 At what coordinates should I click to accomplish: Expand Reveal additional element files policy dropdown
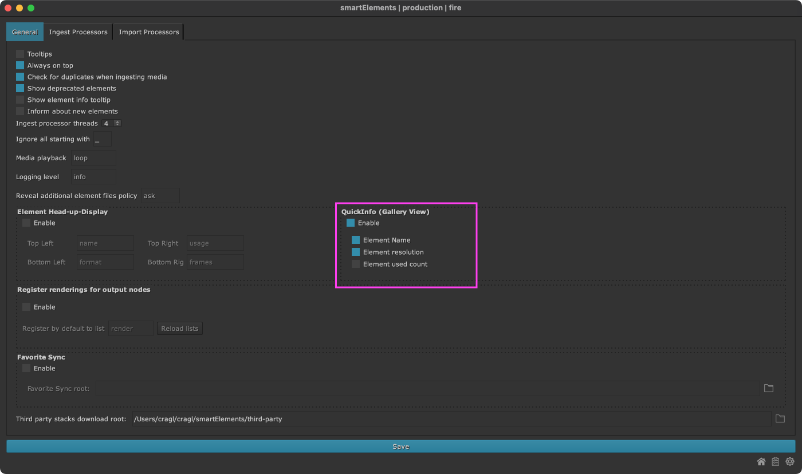160,196
